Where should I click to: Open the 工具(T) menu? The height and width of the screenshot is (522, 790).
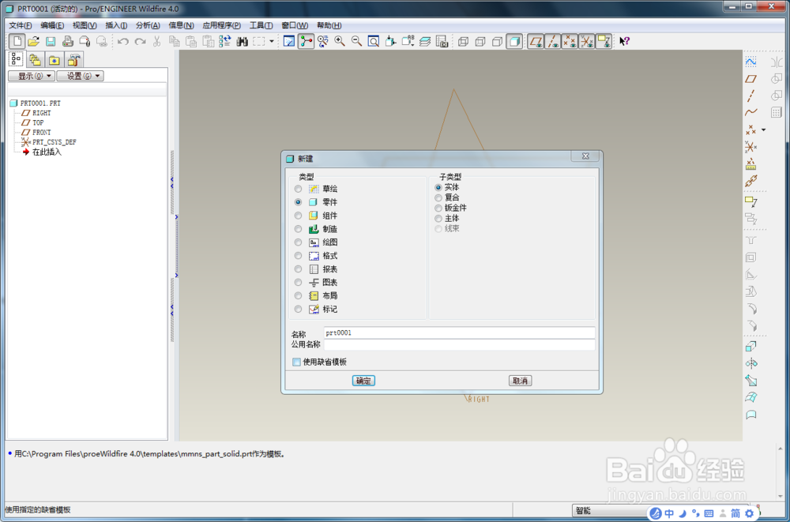click(x=261, y=25)
